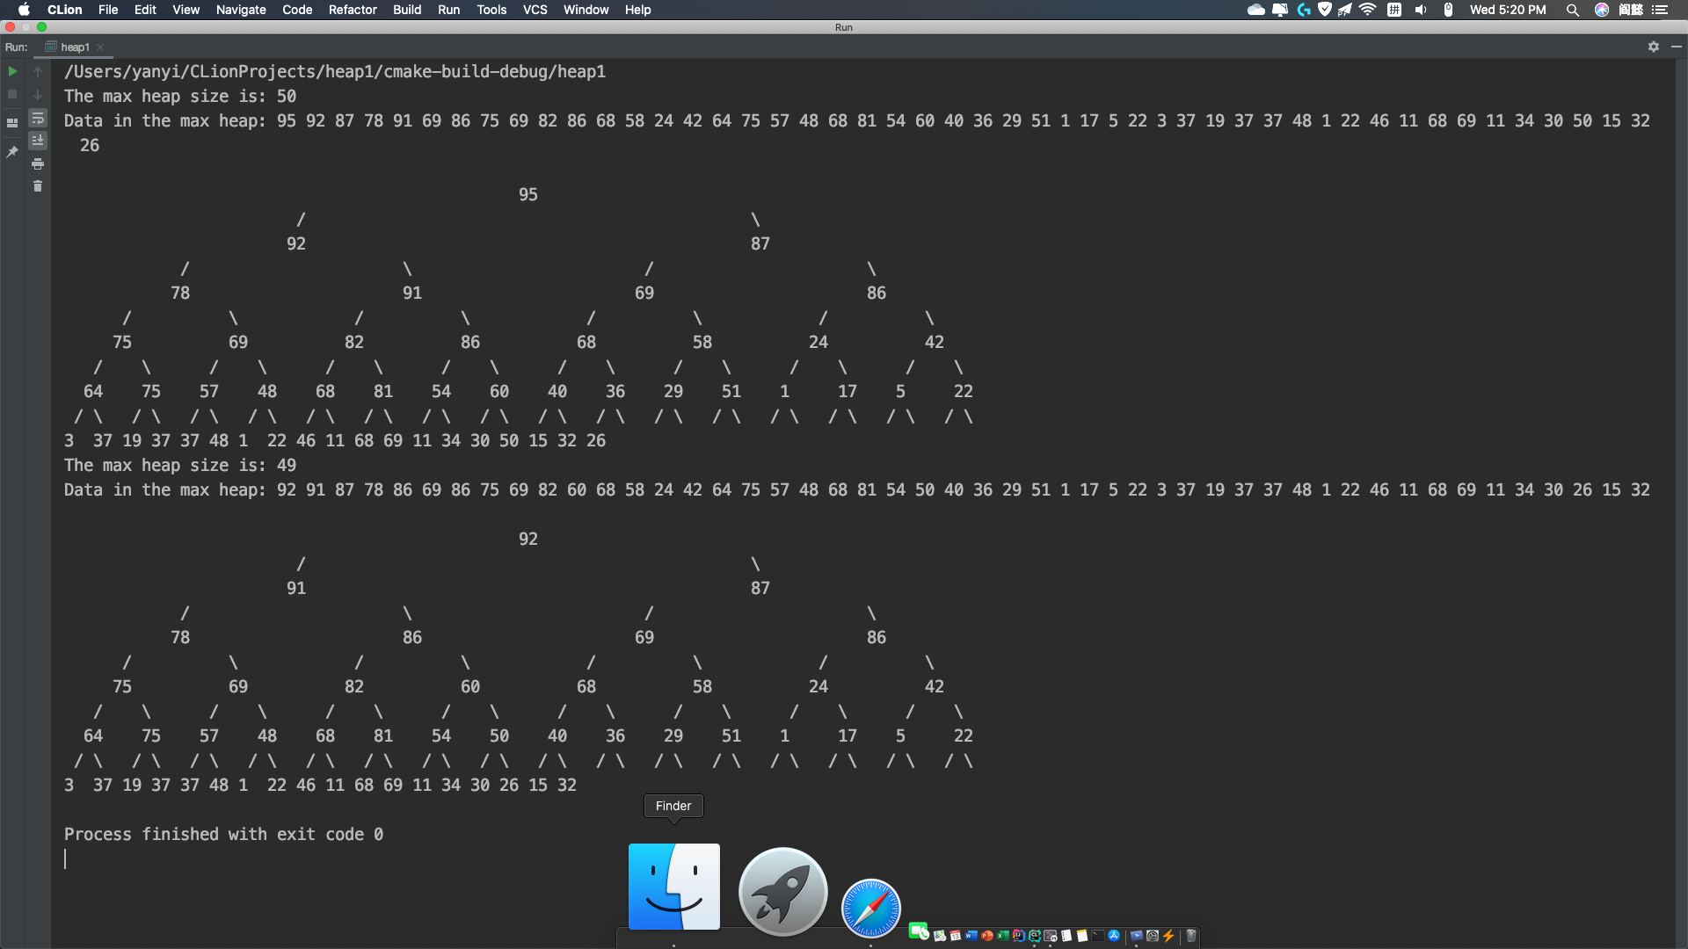This screenshot has width=1688, height=949.
Task: Open Notification Center list icon
Action: (x=1660, y=10)
